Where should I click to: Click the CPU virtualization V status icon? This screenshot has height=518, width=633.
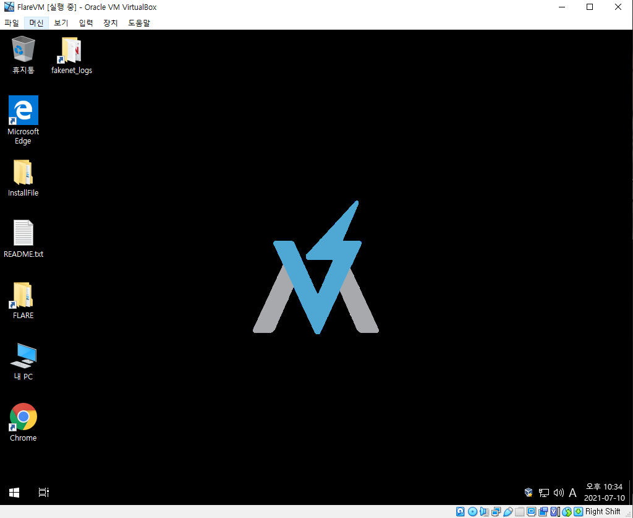point(554,512)
